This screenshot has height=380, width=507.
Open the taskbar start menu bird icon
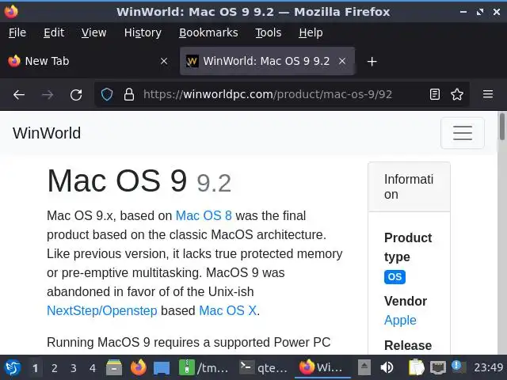pyautogui.click(x=13, y=367)
